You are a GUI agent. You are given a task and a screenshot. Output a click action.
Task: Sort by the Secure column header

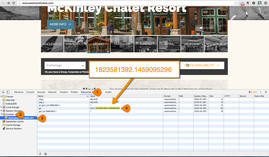point(246,96)
